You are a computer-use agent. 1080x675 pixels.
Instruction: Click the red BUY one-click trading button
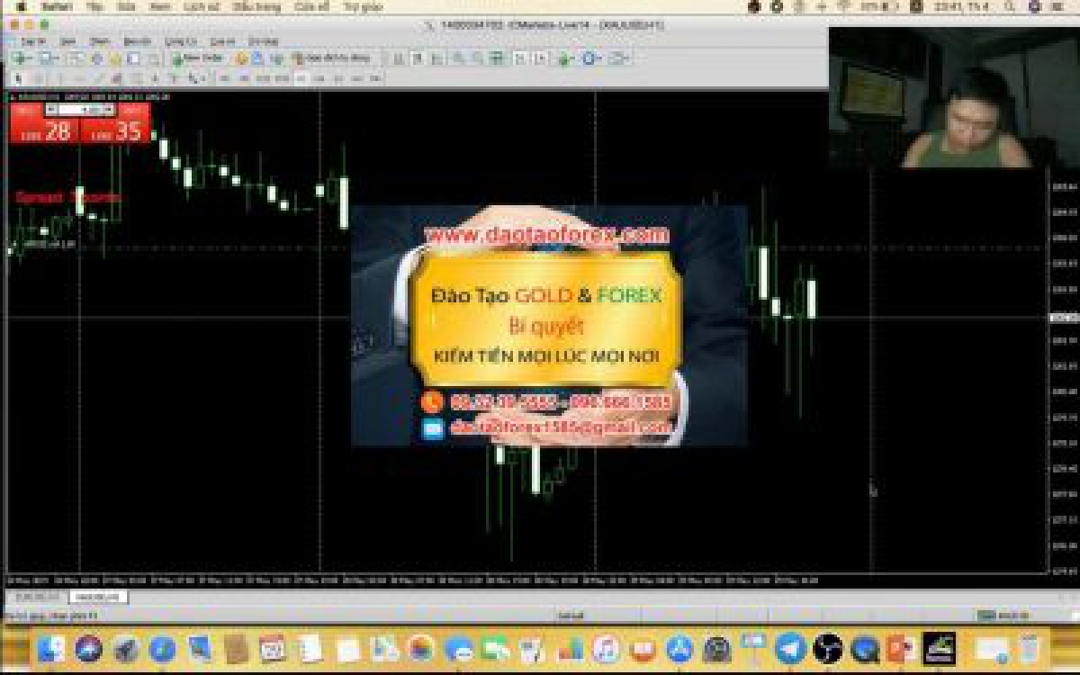pyautogui.click(x=115, y=130)
